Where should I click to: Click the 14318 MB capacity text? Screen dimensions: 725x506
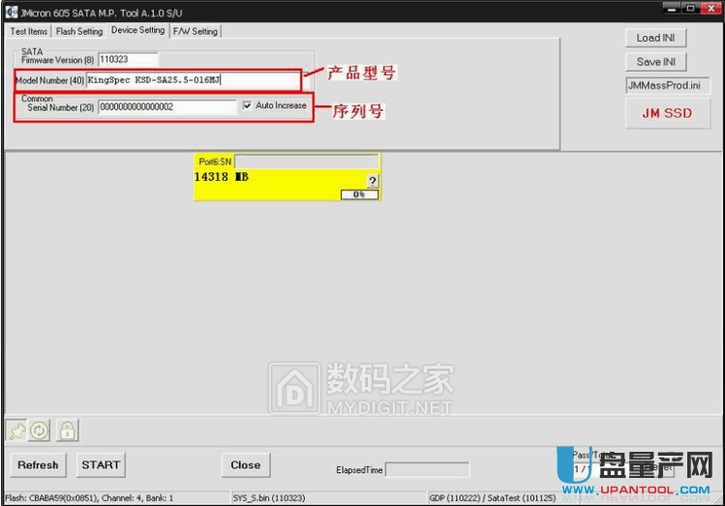click(221, 177)
